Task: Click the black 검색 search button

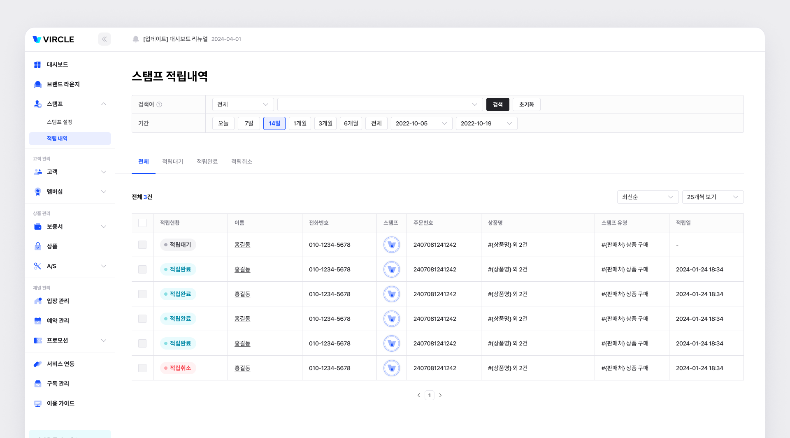Action: tap(498, 104)
